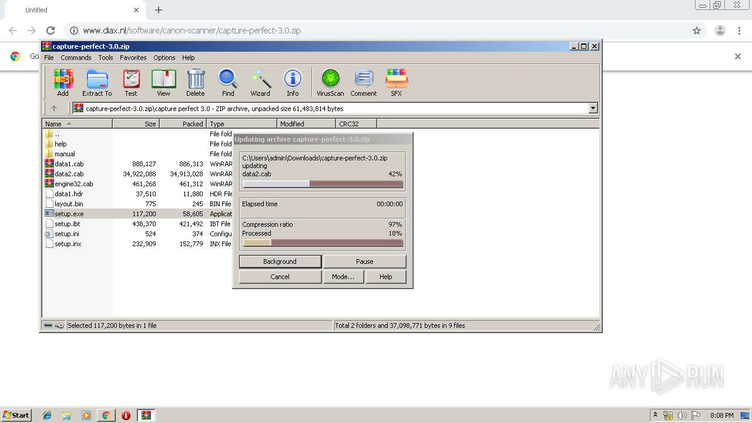Close the Chrome infobar with X

(738, 56)
